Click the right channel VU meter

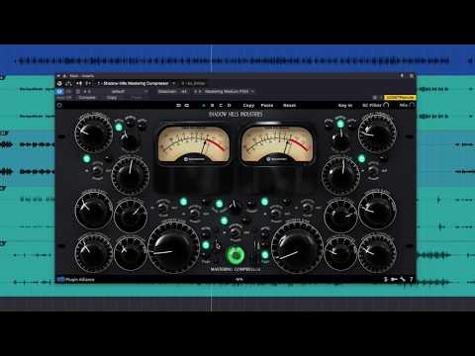pos(277,144)
